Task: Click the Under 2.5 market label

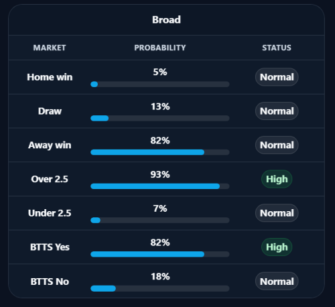Action: 50,213
